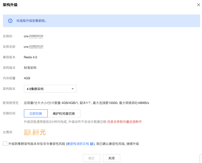Click the 4GB memory capacity value
Screen dimensions: 202x163
[27, 78]
